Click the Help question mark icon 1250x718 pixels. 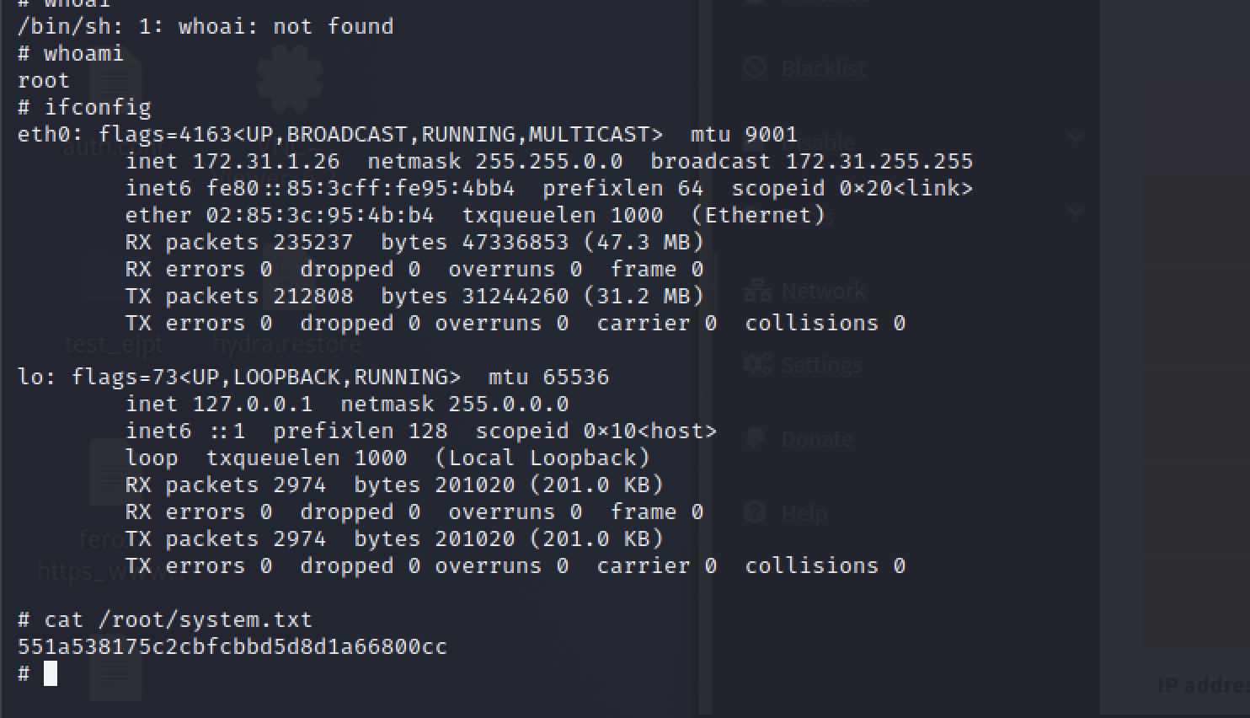click(756, 512)
